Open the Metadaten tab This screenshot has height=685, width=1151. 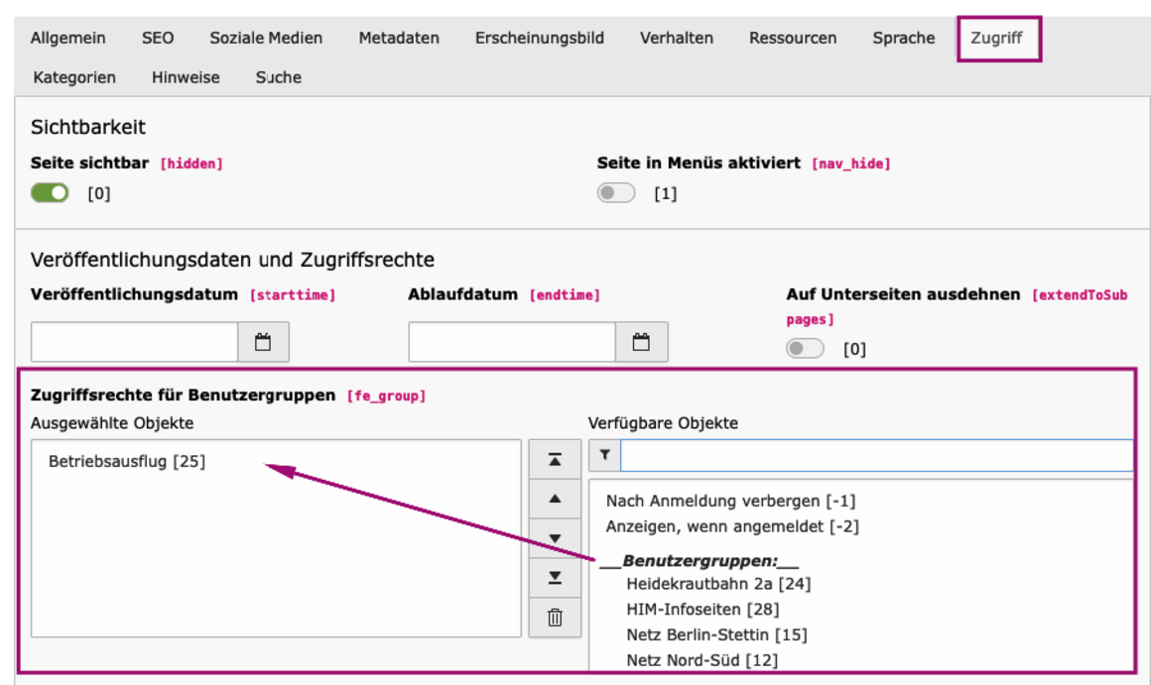[399, 39]
